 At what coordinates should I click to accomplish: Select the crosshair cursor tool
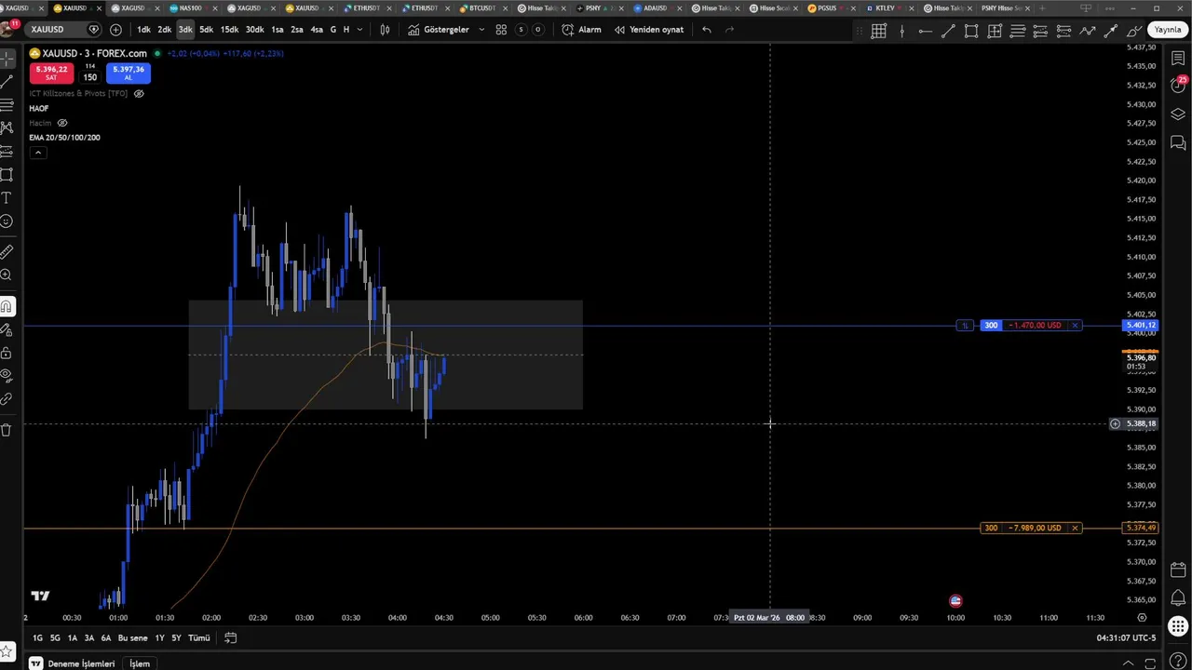click(7, 59)
